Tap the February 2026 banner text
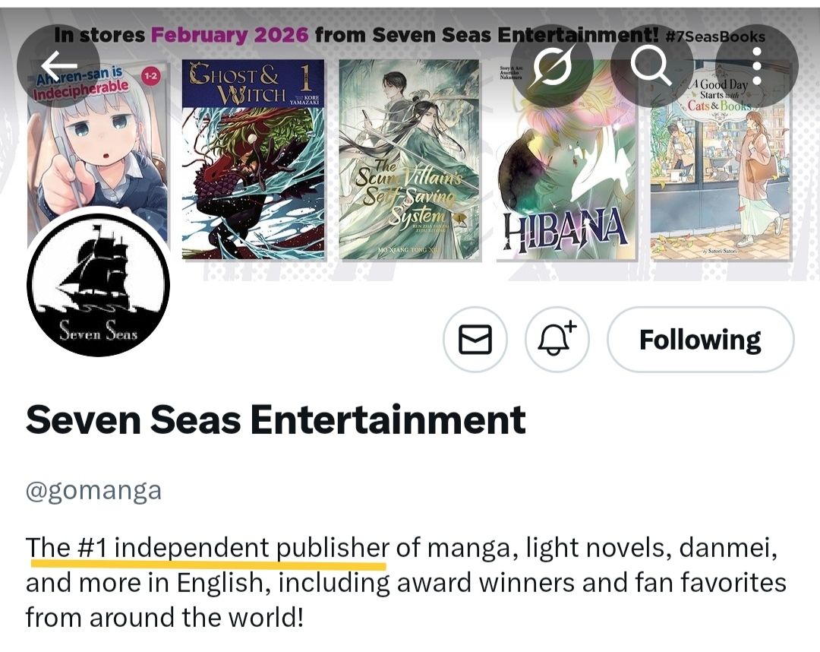820x652 pixels. 229,35
